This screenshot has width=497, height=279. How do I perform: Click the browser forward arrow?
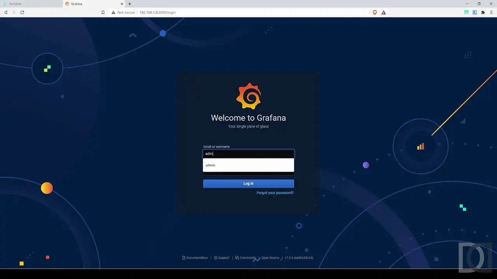point(14,12)
